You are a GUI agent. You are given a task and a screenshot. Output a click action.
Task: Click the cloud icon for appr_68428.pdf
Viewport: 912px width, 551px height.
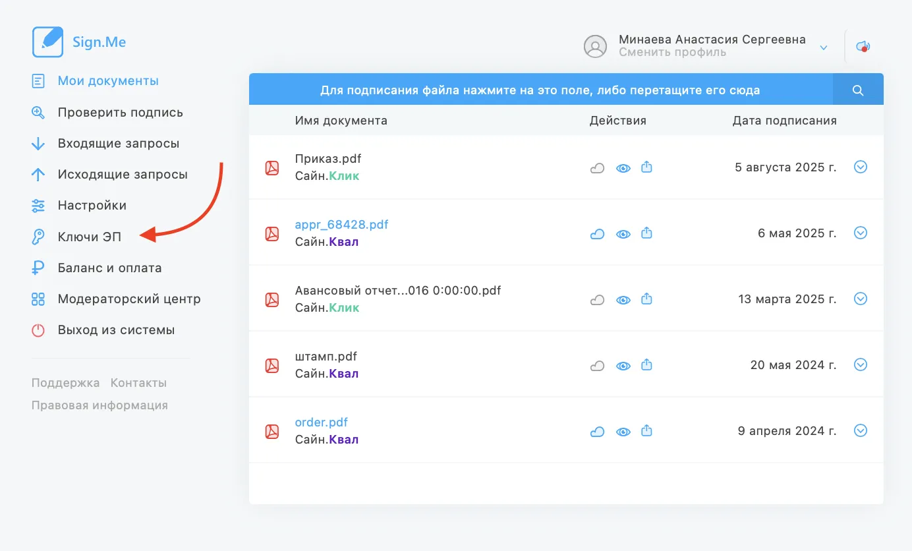tap(597, 234)
